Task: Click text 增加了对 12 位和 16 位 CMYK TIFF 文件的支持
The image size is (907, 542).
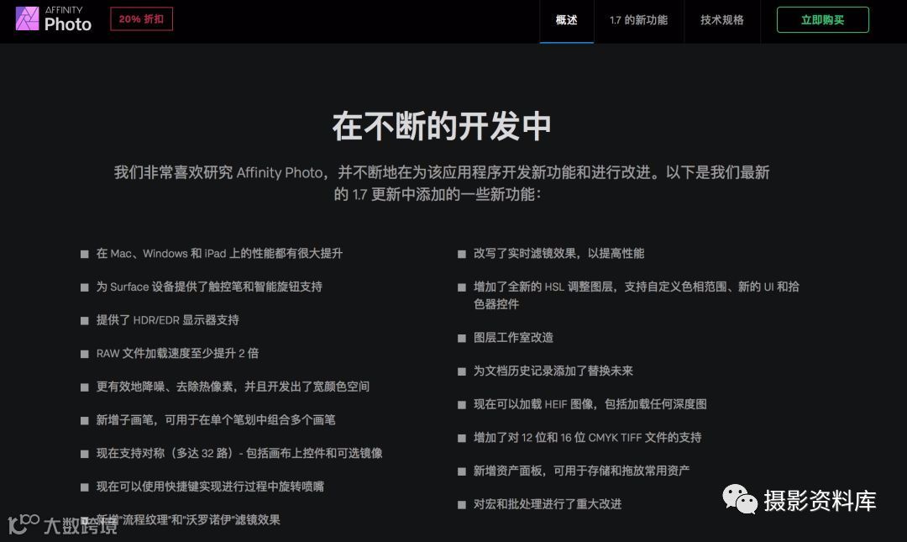Action: (x=587, y=437)
